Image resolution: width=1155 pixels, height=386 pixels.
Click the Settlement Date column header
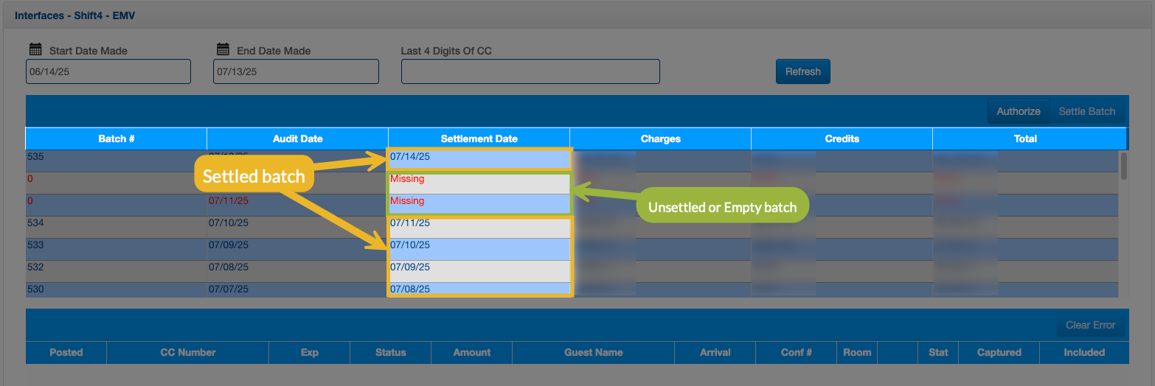click(x=479, y=138)
